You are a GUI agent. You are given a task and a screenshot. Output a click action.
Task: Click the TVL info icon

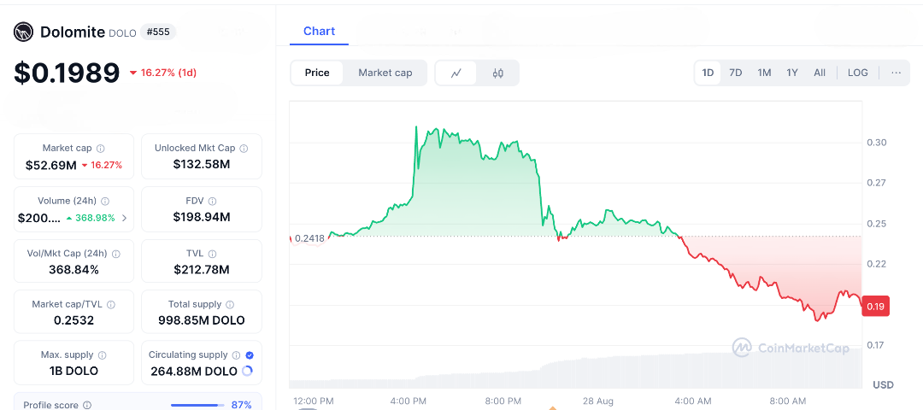(213, 254)
